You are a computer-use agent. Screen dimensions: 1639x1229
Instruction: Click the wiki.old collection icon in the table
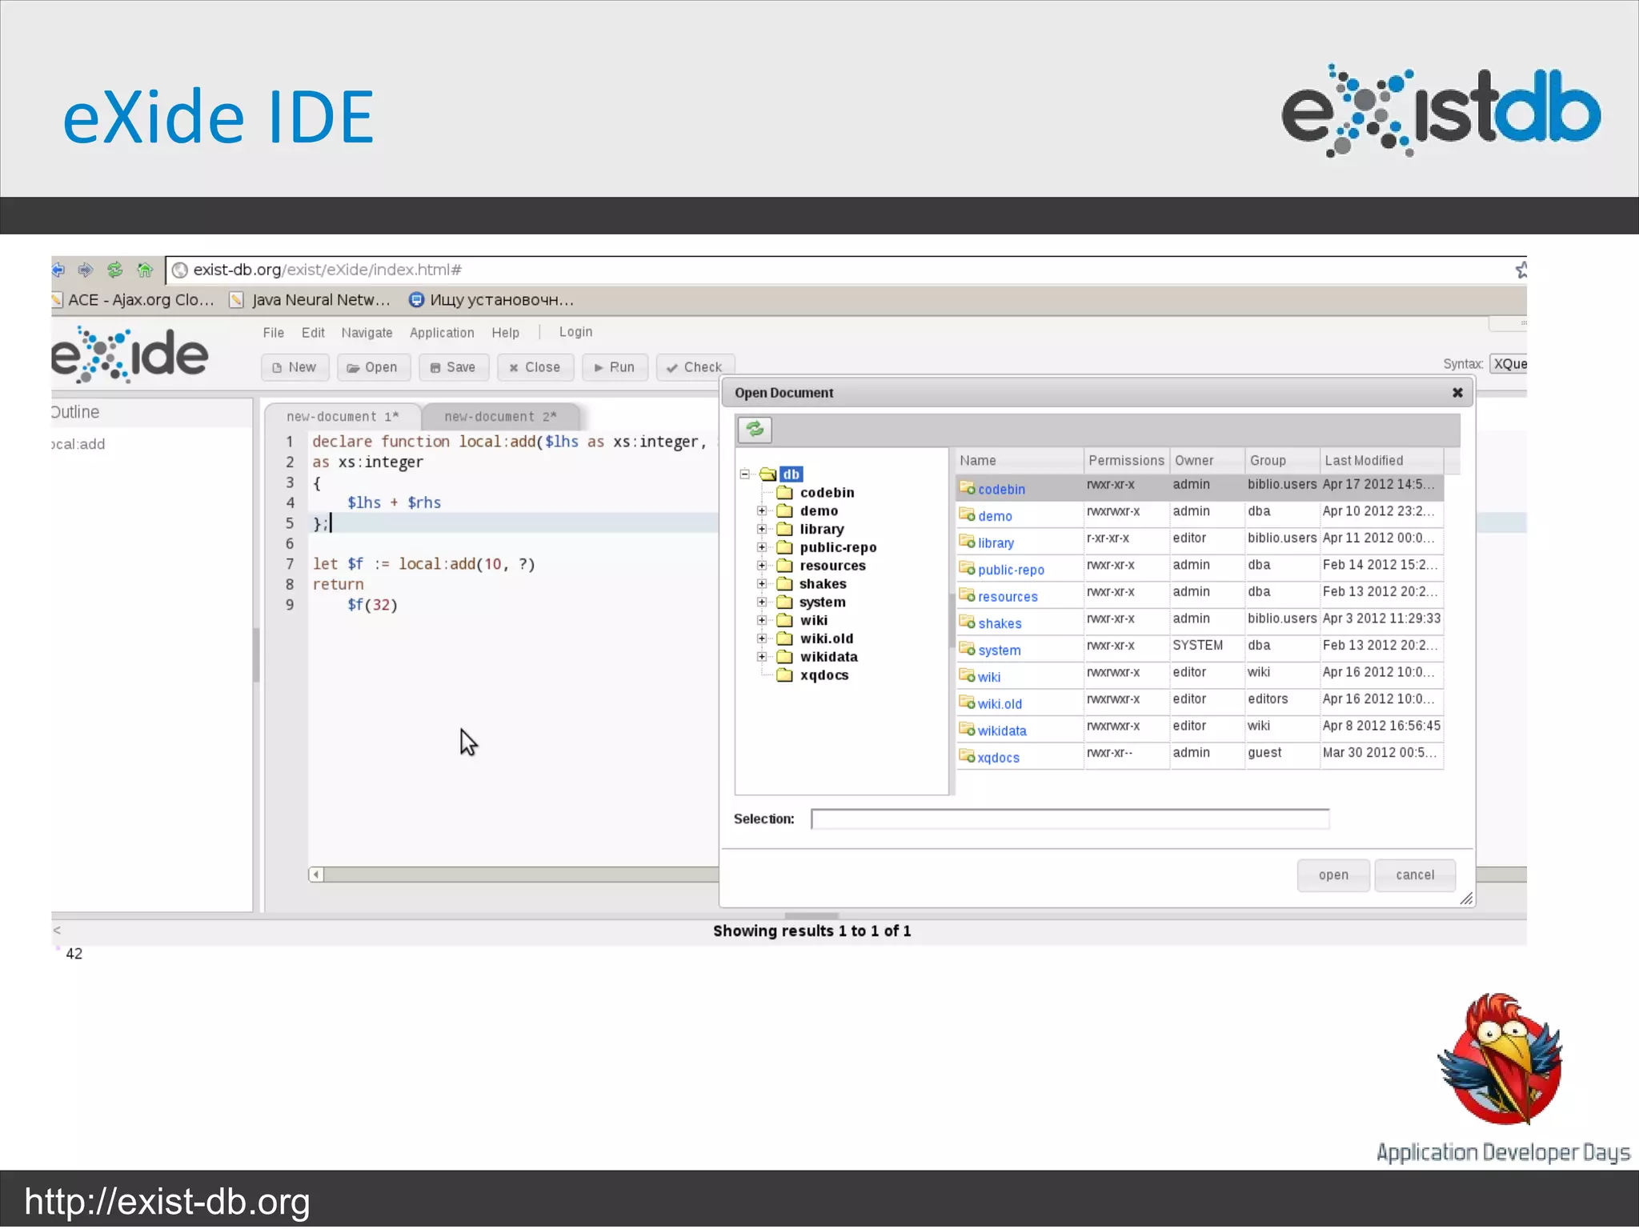pyautogui.click(x=967, y=703)
